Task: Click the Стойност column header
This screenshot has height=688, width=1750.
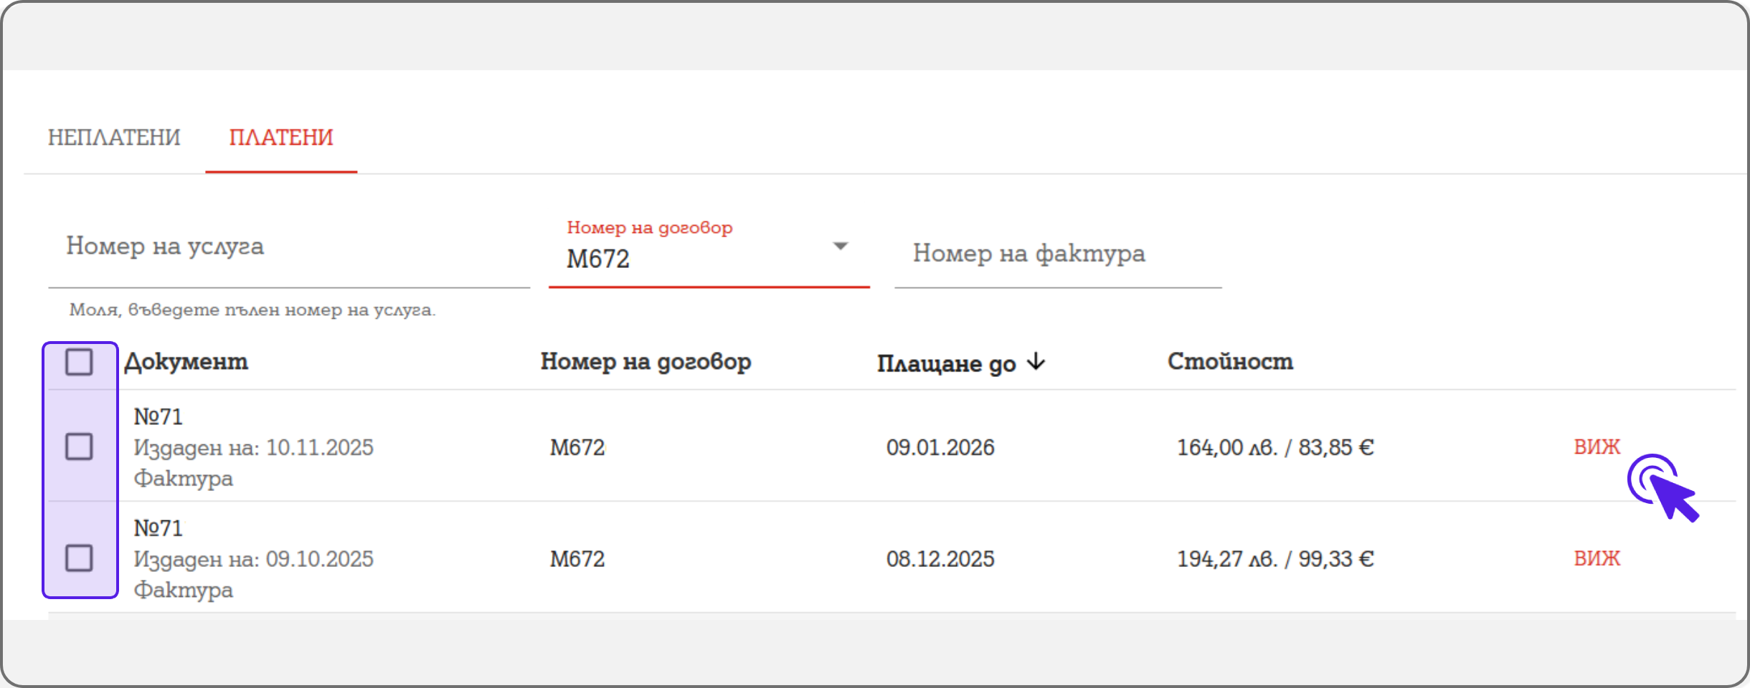Action: [x=1230, y=362]
